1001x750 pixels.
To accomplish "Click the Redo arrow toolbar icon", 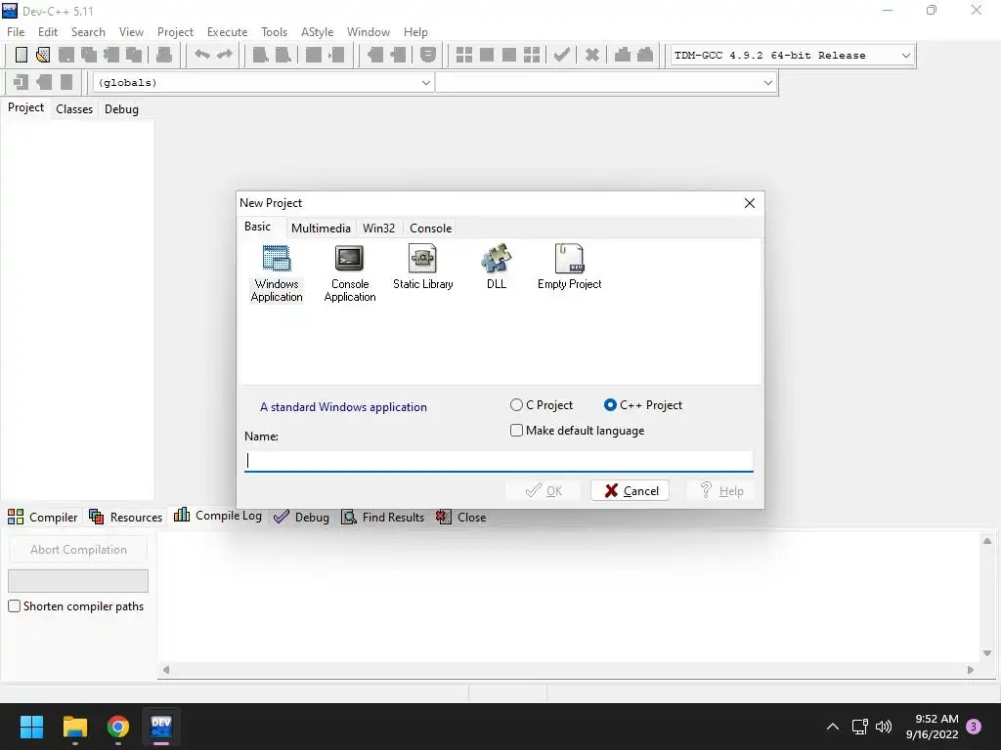I will pos(225,55).
